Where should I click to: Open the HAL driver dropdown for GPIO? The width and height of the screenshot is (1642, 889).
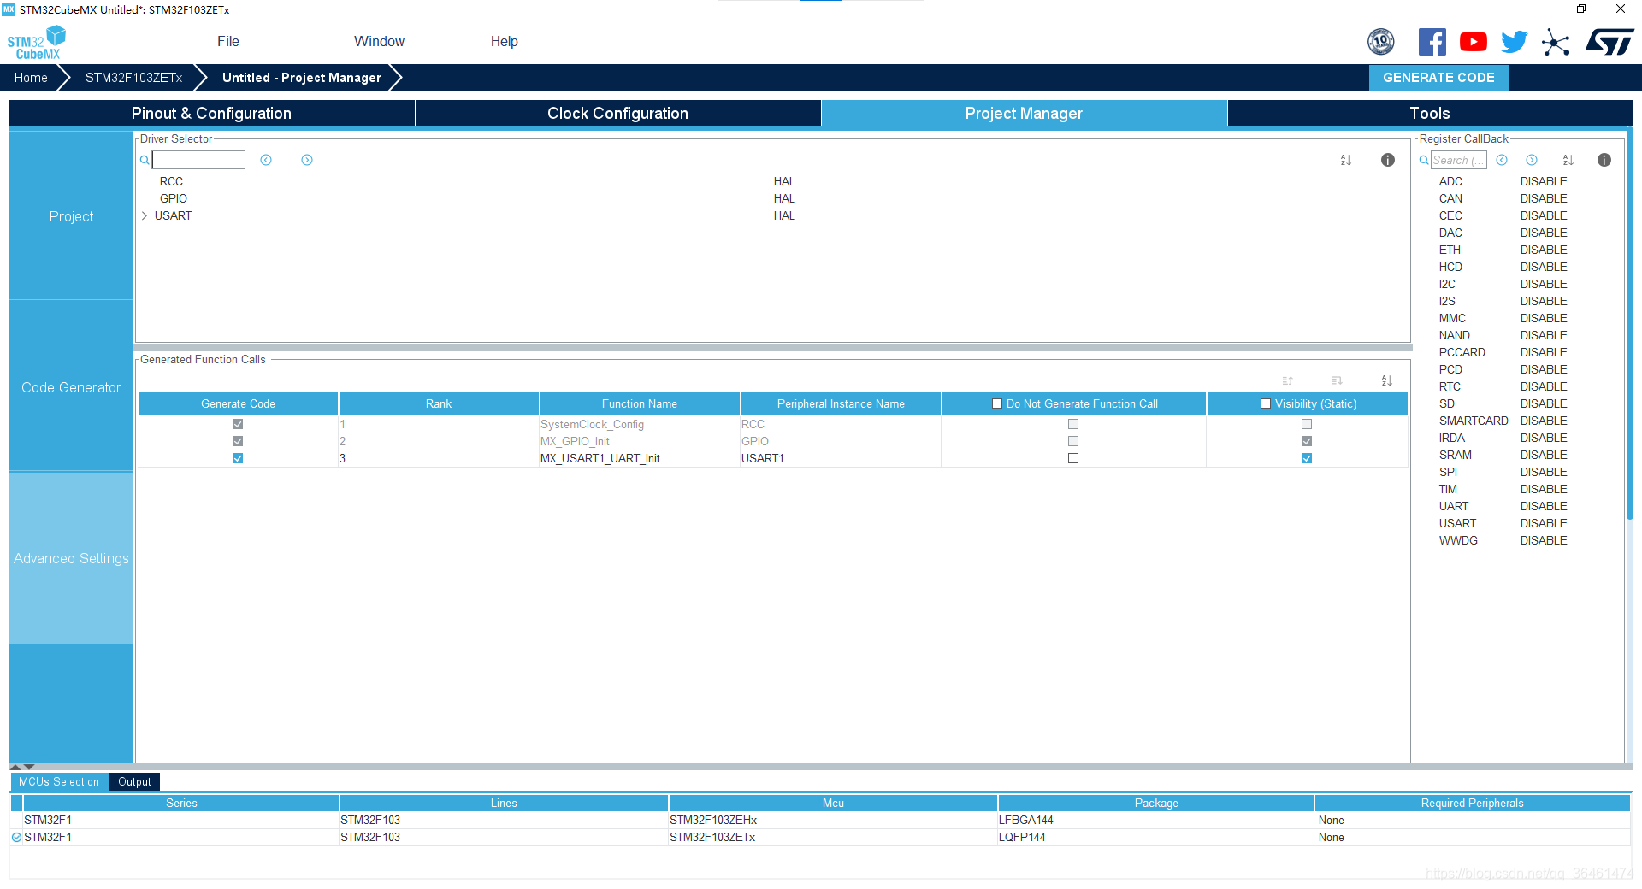click(784, 198)
